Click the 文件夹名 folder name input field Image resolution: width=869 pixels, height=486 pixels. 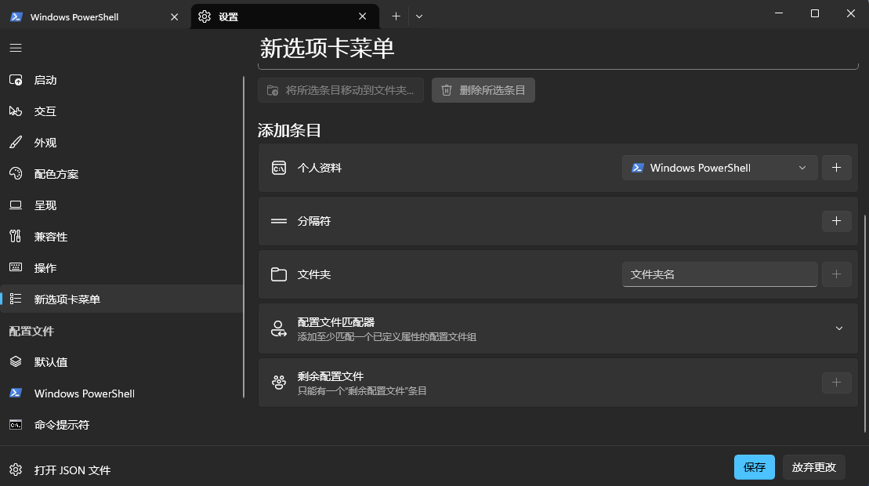[719, 274]
